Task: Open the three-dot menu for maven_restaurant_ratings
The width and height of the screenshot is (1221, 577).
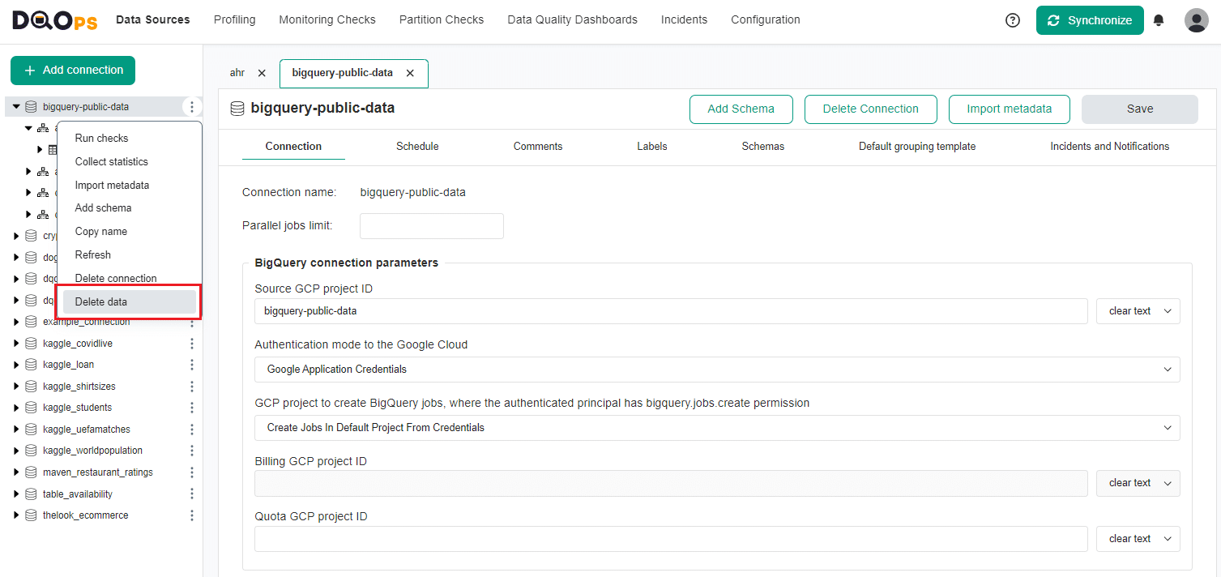Action: pyautogui.click(x=192, y=472)
